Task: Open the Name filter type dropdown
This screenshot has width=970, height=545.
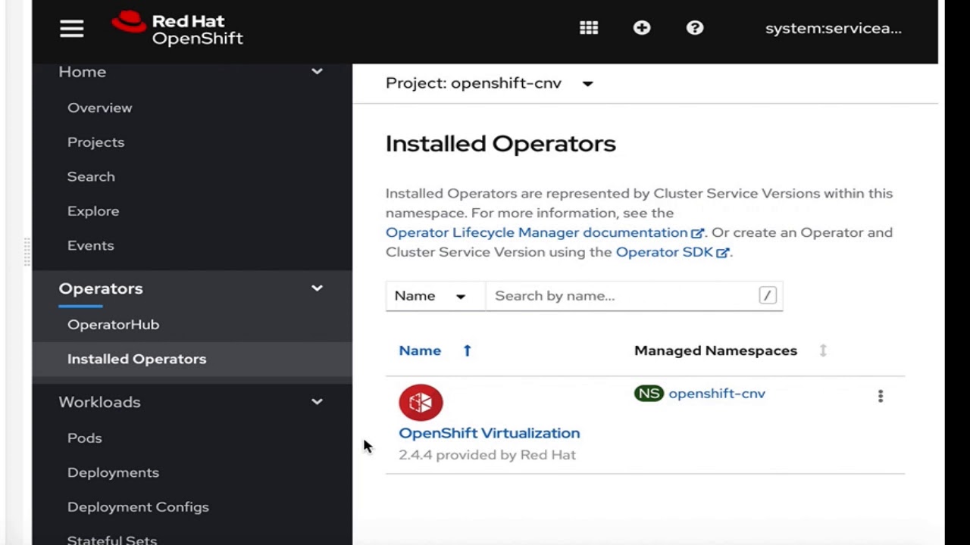Action: [430, 296]
